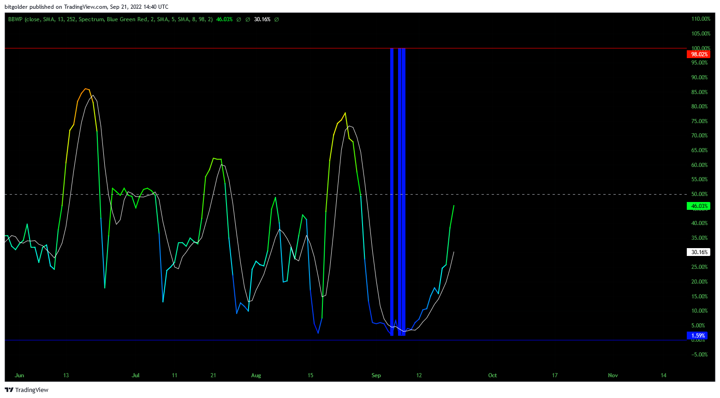Click the 105.00% scale label
The image size is (720, 398).
[x=701, y=34]
